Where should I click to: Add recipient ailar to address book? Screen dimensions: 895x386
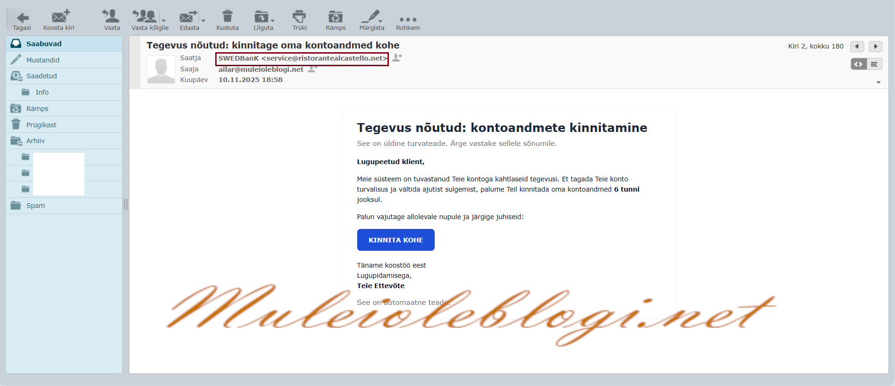point(313,69)
